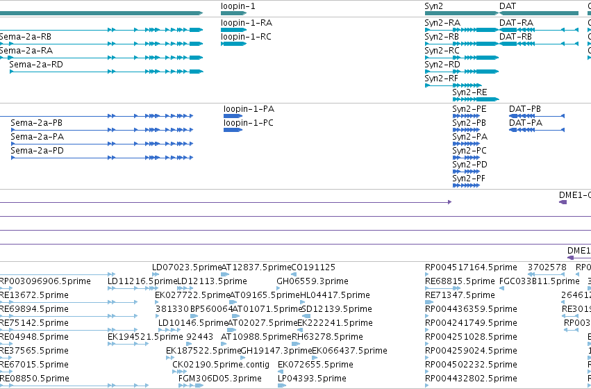The width and height of the screenshot is (591, 389).
Task: Select EST label RE67015.5prime
Action: 34,365
